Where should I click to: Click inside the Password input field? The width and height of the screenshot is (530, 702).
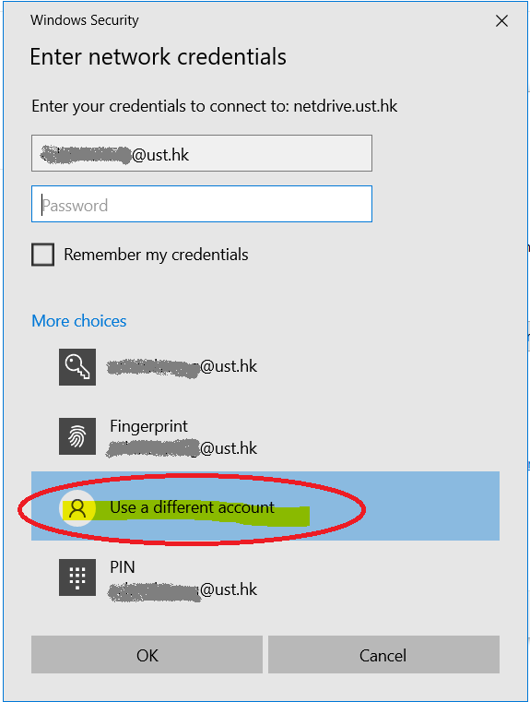tap(202, 204)
